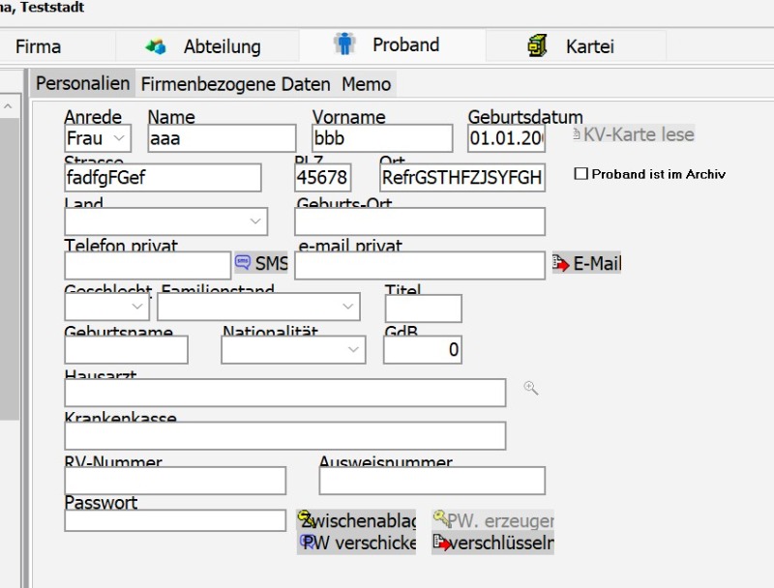The height and width of the screenshot is (588, 774).
Task: Open the Memo tab
Action: [x=366, y=84]
